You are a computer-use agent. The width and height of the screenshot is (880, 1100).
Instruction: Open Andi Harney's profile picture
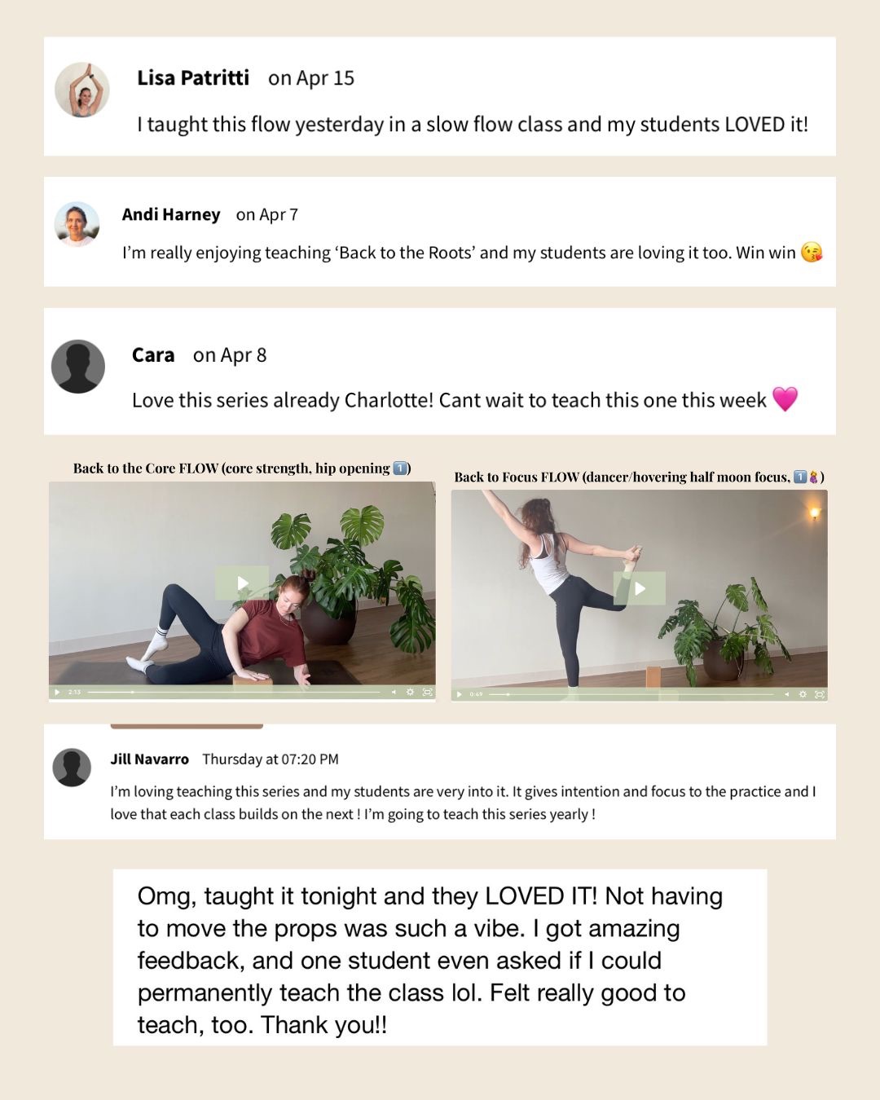[x=77, y=224]
